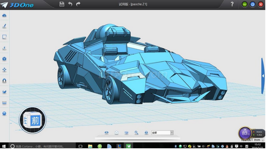Expand the units arrow beside mm readout
Viewport: 266px width, 149px height.
(263, 140)
